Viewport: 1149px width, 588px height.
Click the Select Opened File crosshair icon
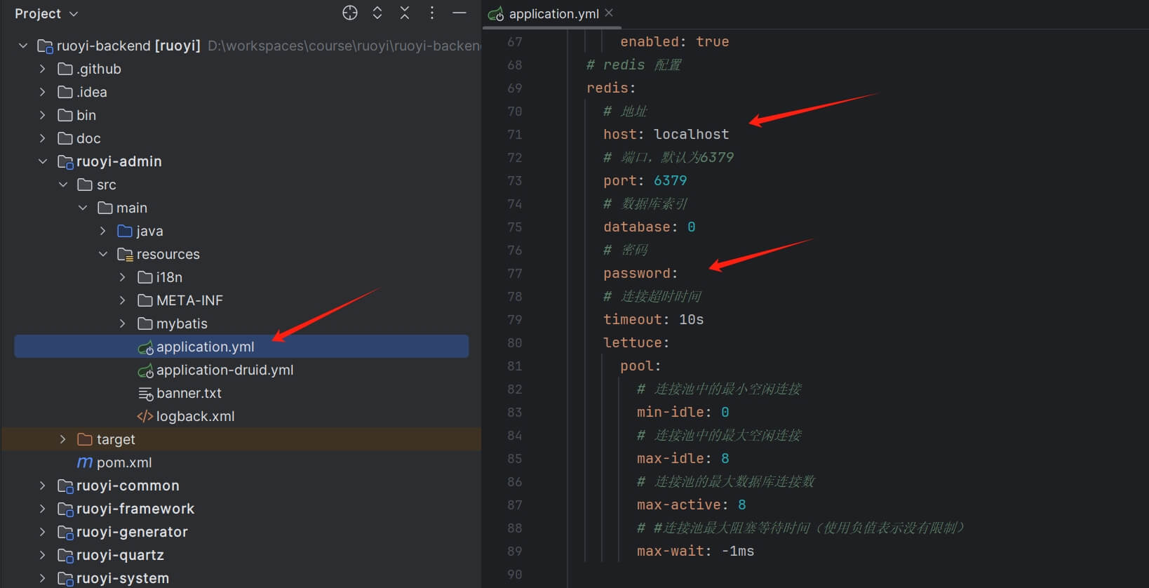point(350,13)
